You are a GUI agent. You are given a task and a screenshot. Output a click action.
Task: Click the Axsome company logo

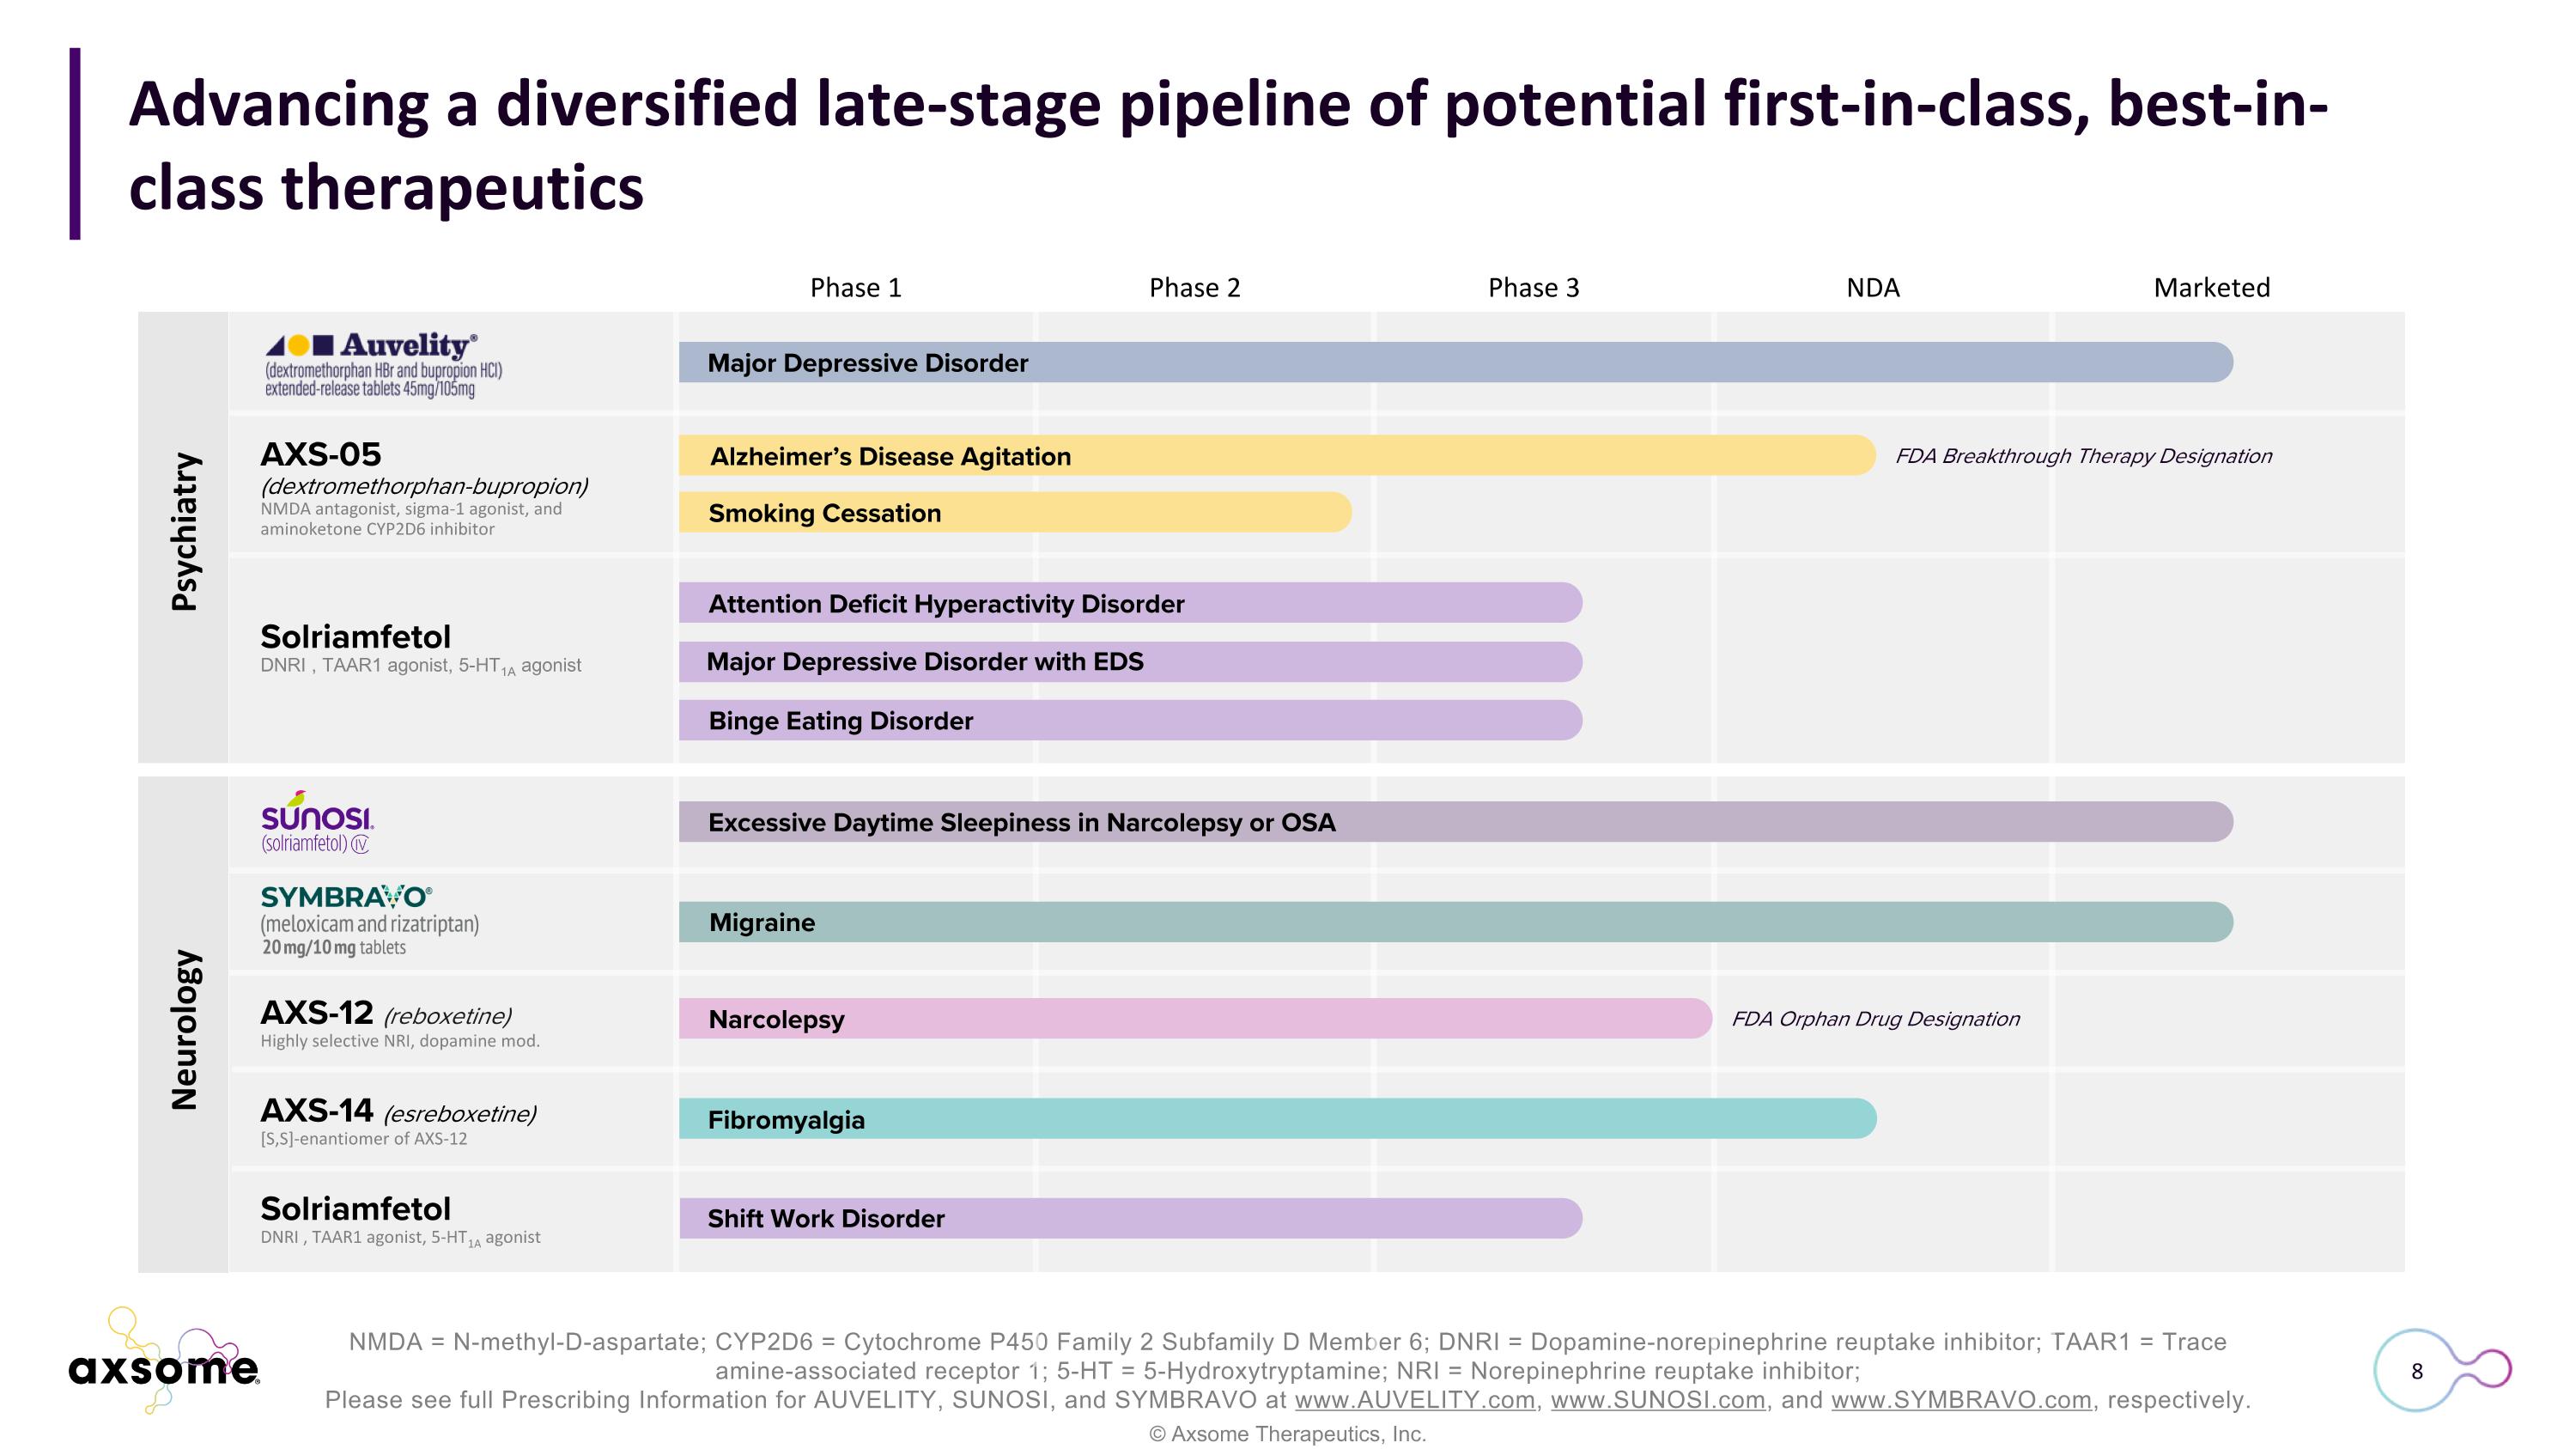(164, 1361)
